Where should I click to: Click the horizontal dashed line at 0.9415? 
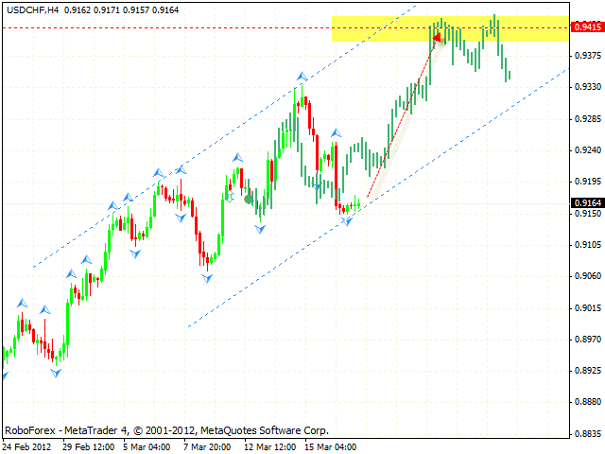(x=189, y=28)
